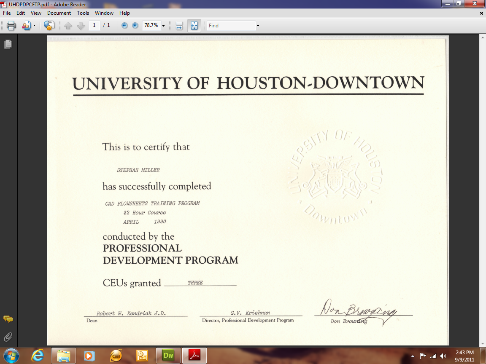Open Windows Explorer folder in taskbar
The width and height of the screenshot is (486, 364).
64,356
